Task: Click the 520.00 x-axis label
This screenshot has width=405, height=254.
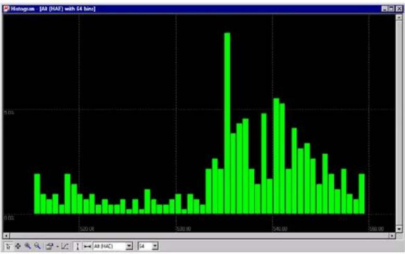Action: pyautogui.click(x=87, y=229)
